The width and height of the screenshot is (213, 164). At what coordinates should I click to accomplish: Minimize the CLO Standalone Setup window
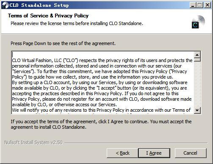pyautogui.click(x=193, y=6)
